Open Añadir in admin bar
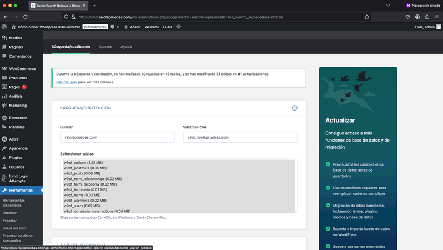Image resolution: width=443 pixels, height=250 pixels. (133, 27)
